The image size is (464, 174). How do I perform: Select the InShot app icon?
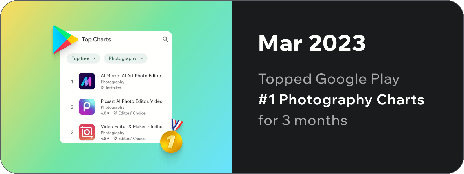[x=87, y=132]
